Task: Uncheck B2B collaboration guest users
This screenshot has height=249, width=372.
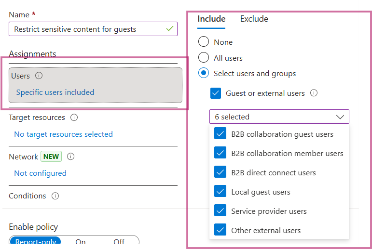Action: tap(220, 134)
